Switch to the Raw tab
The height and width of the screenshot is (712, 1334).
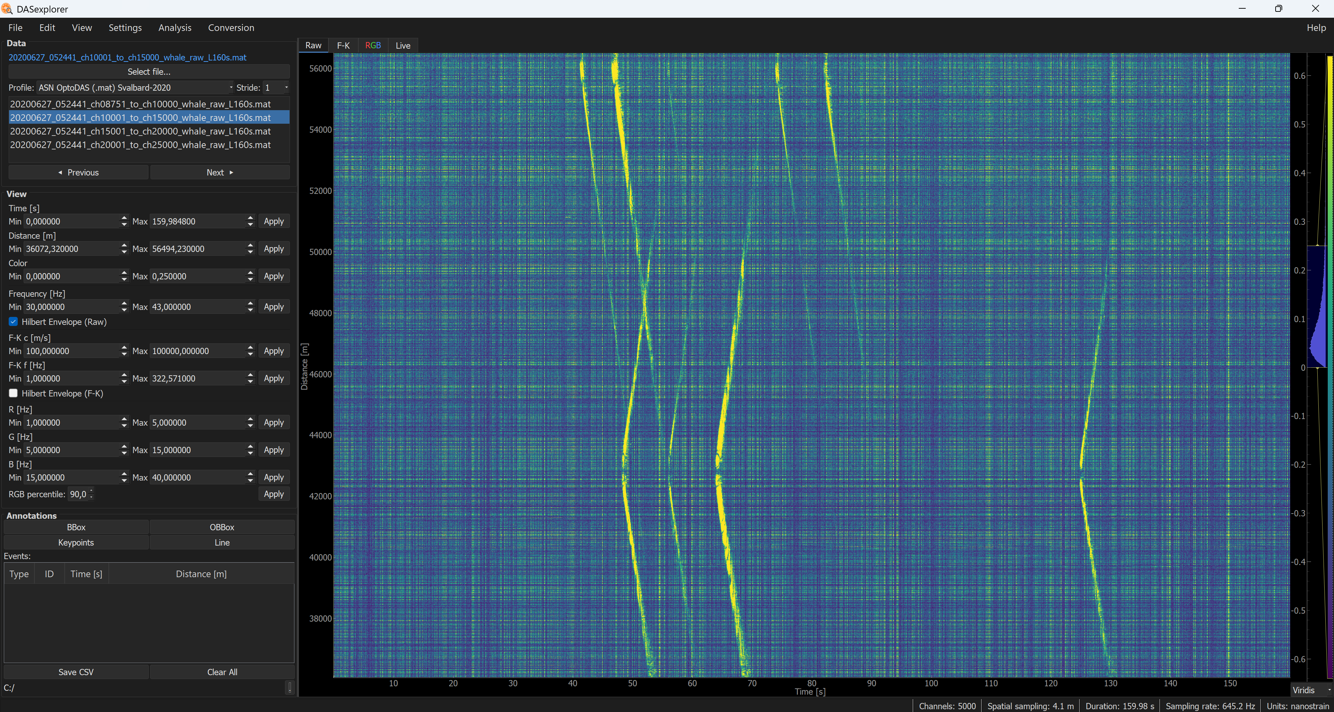click(313, 45)
